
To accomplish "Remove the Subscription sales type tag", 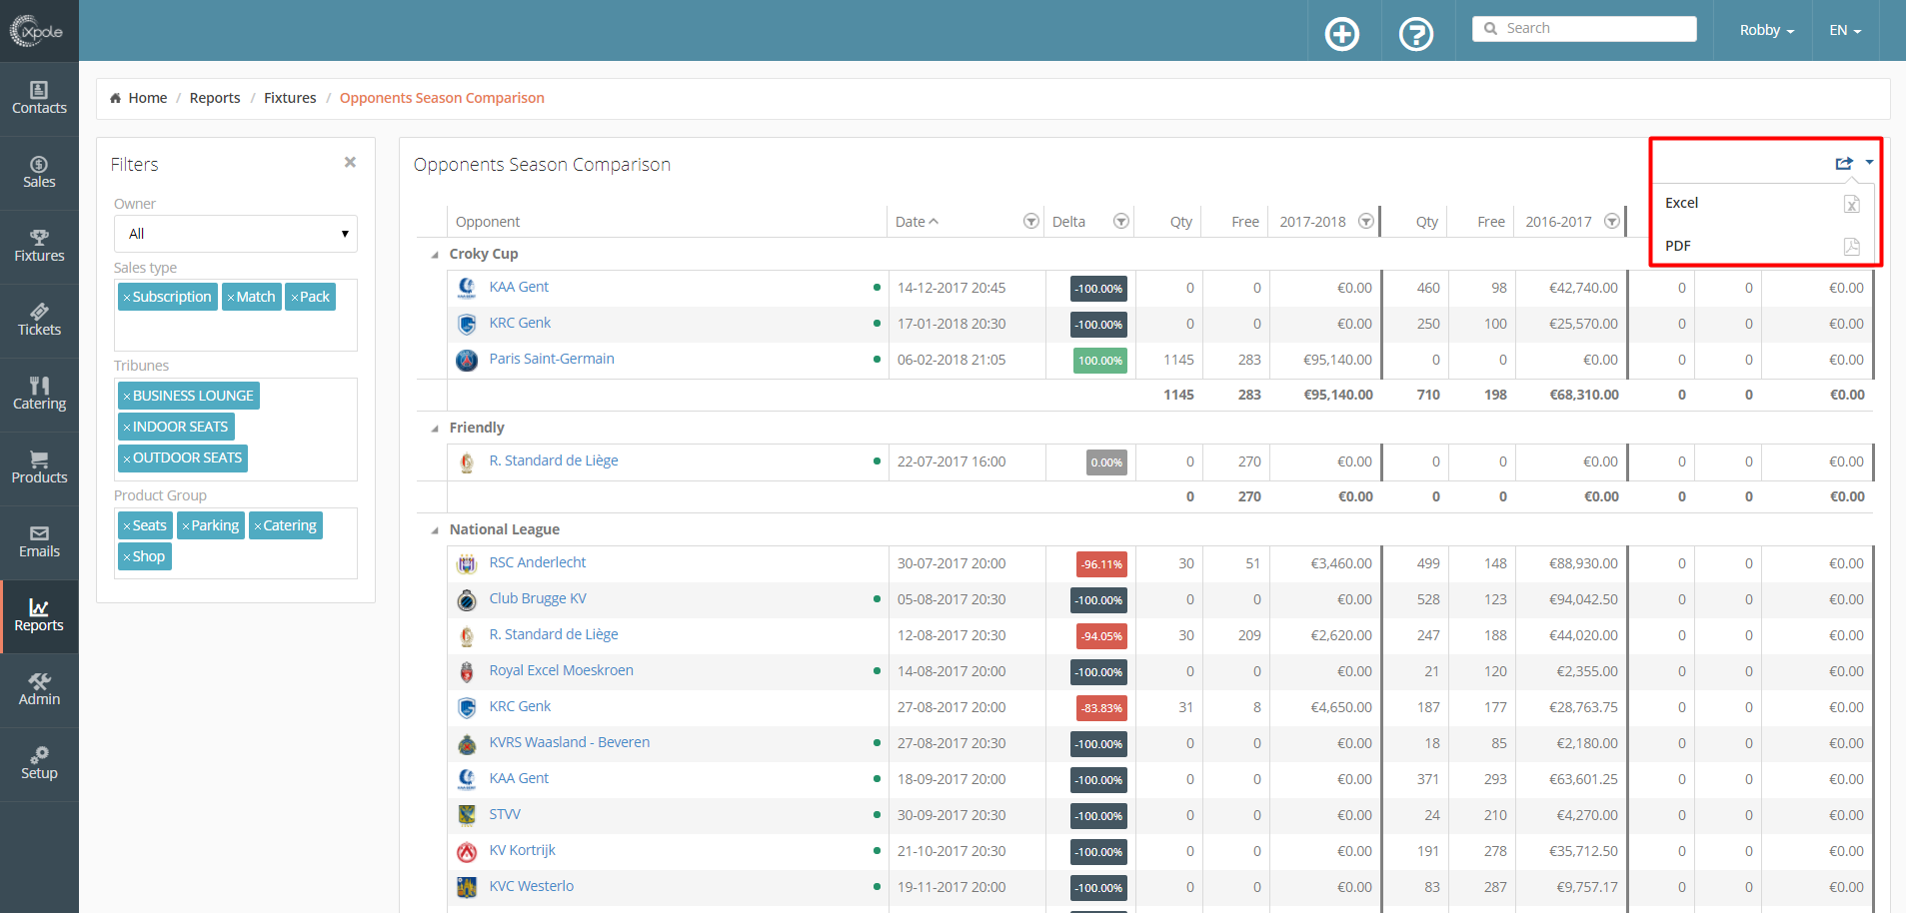I will tap(127, 298).
